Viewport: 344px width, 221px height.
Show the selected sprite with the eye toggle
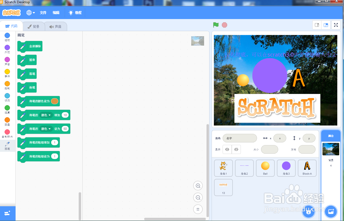(227, 149)
